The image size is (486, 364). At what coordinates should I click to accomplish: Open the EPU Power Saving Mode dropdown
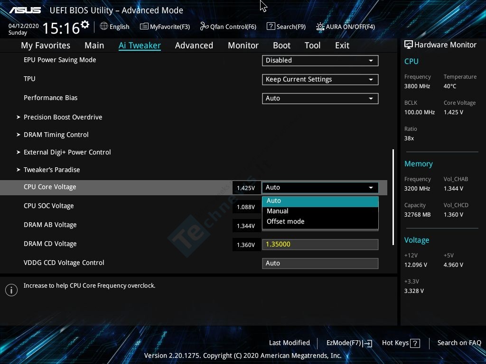pyautogui.click(x=320, y=60)
